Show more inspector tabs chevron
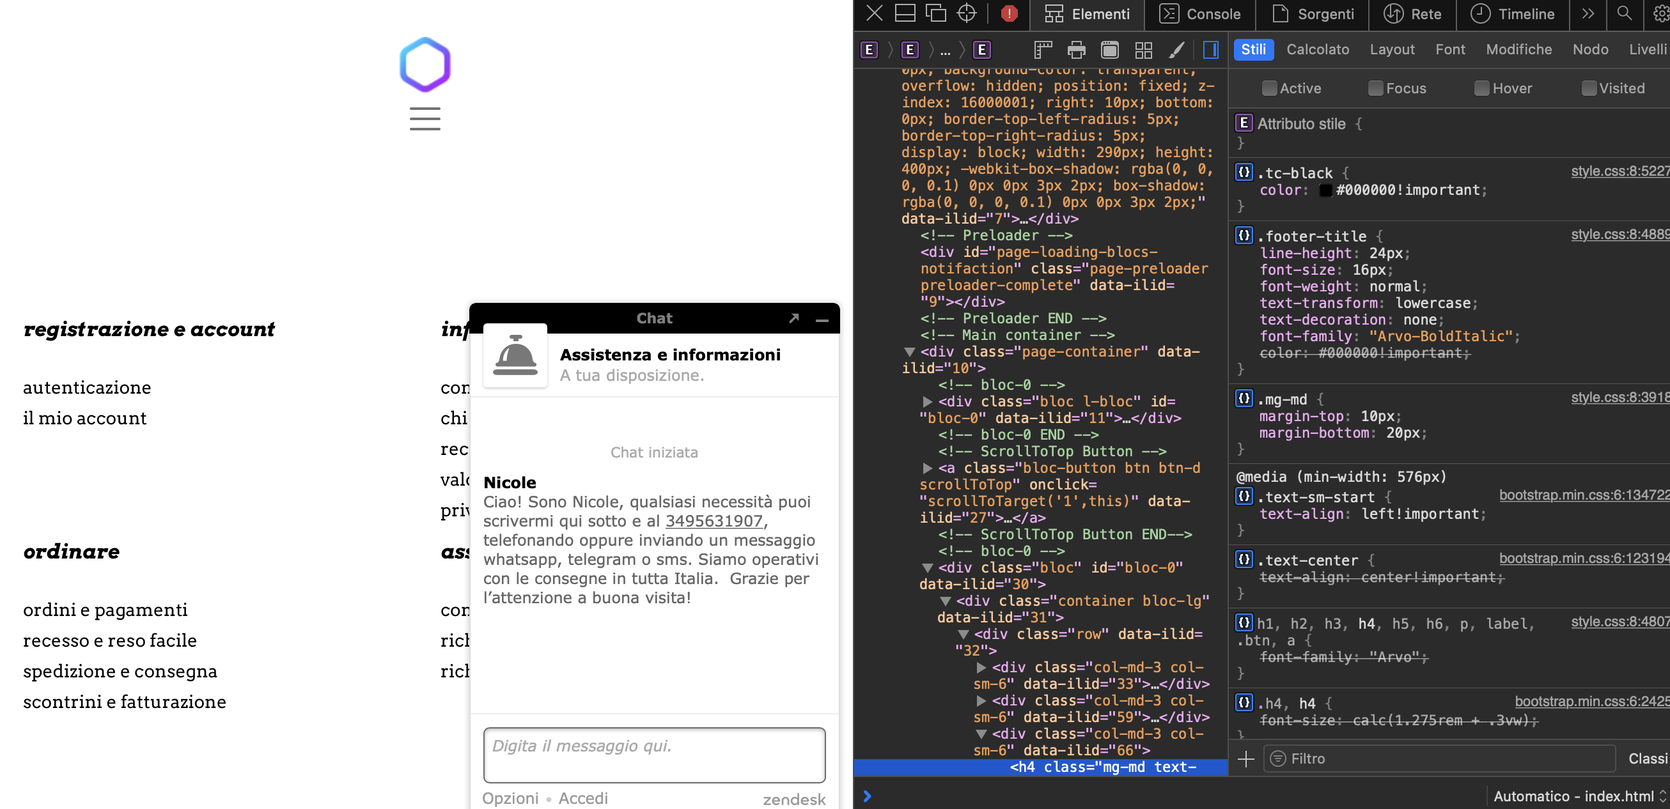This screenshot has width=1670, height=809. pyautogui.click(x=1587, y=13)
